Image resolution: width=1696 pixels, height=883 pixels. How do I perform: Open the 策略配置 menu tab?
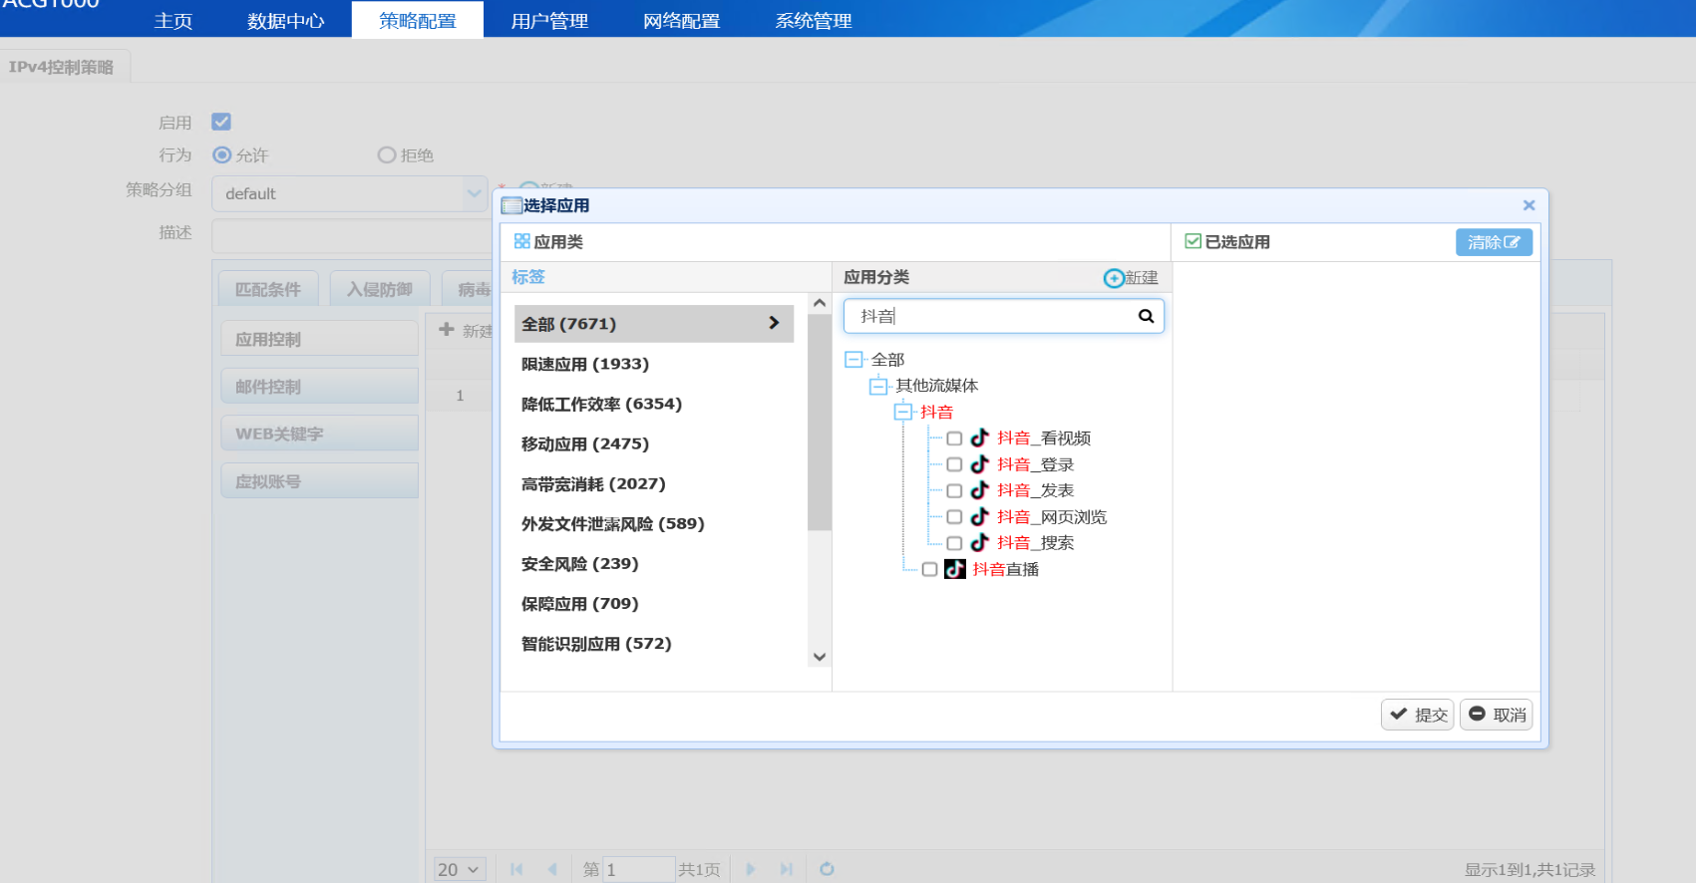[x=417, y=20]
